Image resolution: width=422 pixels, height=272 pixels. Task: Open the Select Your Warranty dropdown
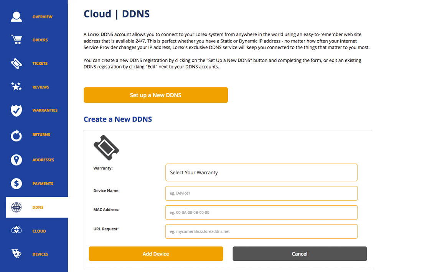tap(261, 172)
